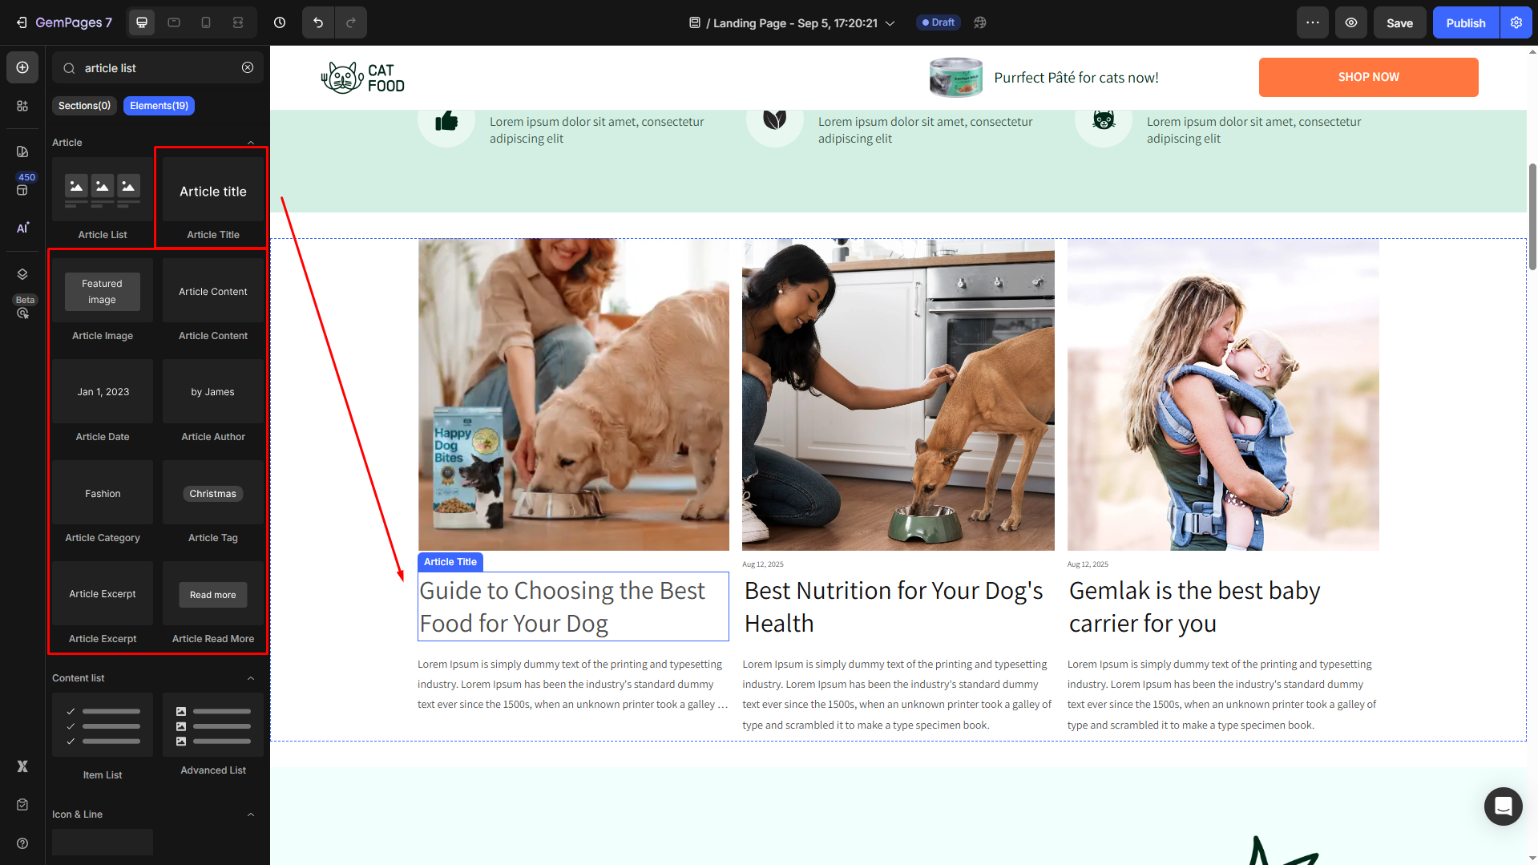1538x865 pixels.
Task: Click the baby carrier article image
Action: coord(1223,394)
